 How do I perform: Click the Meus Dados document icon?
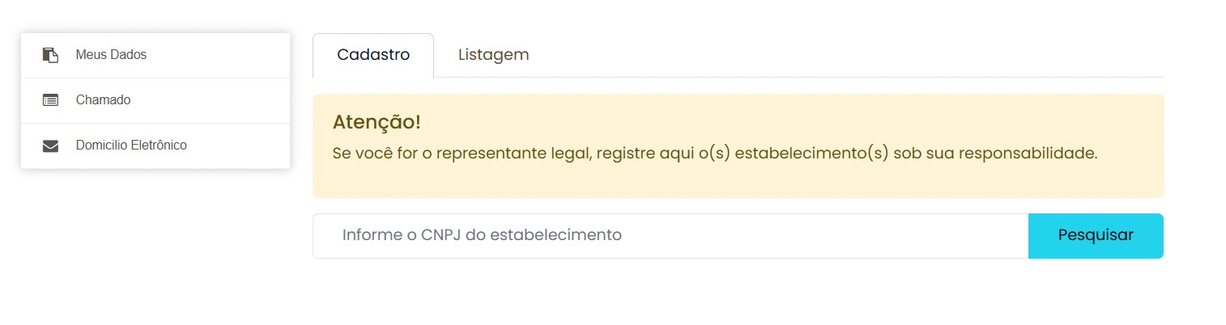(x=50, y=55)
